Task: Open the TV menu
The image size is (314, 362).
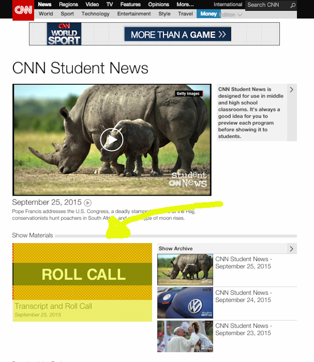Action: point(109,4)
